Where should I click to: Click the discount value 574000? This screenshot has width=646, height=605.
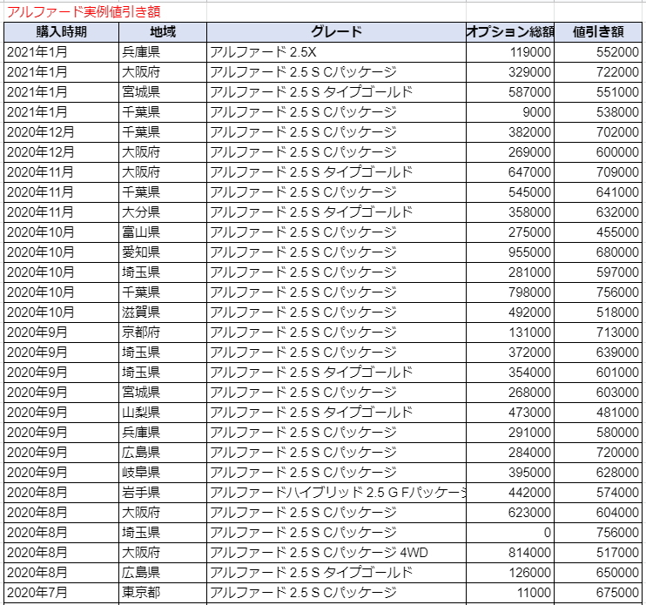[598, 493]
